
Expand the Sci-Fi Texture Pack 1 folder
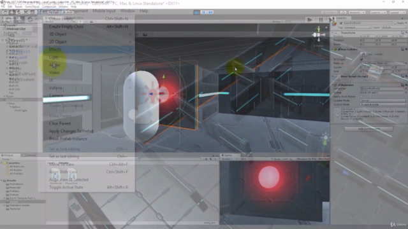click(x=4, y=198)
